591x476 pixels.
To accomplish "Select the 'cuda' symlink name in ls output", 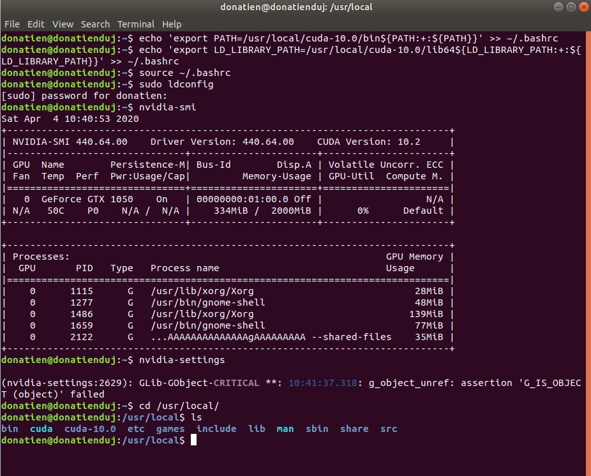I will pos(41,429).
